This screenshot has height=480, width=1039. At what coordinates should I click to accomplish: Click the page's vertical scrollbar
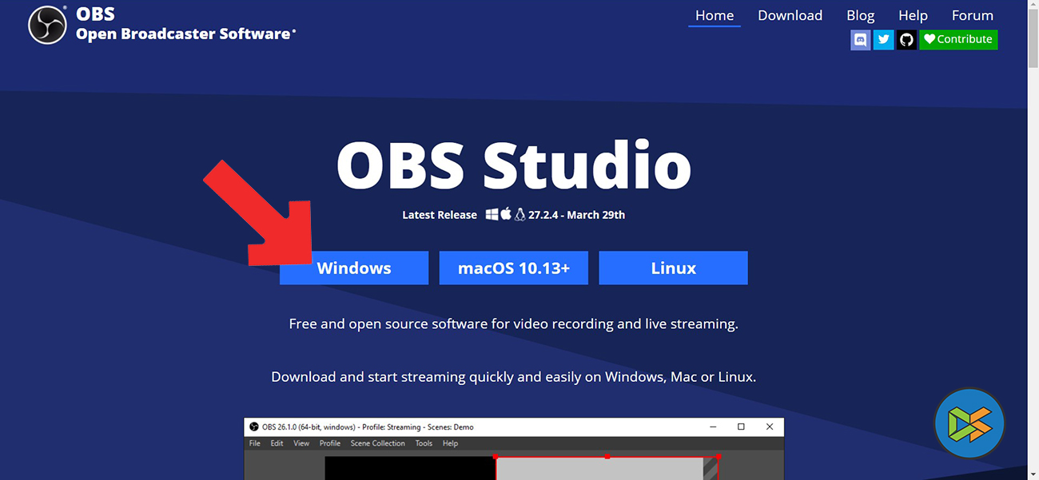tap(1033, 240)
